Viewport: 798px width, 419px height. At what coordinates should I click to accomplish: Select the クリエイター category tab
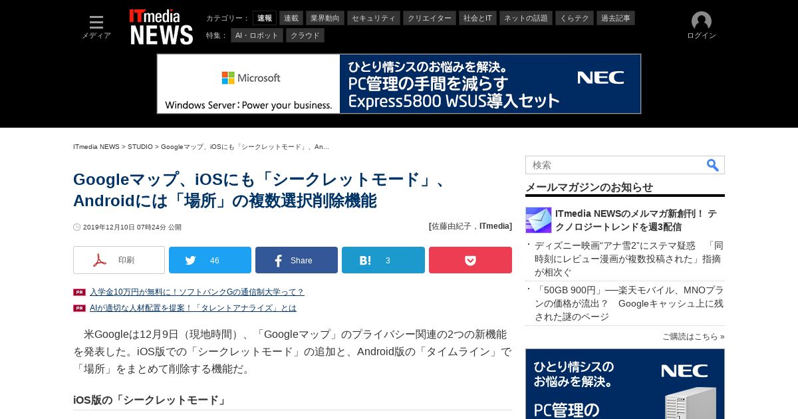coord(430,18)
